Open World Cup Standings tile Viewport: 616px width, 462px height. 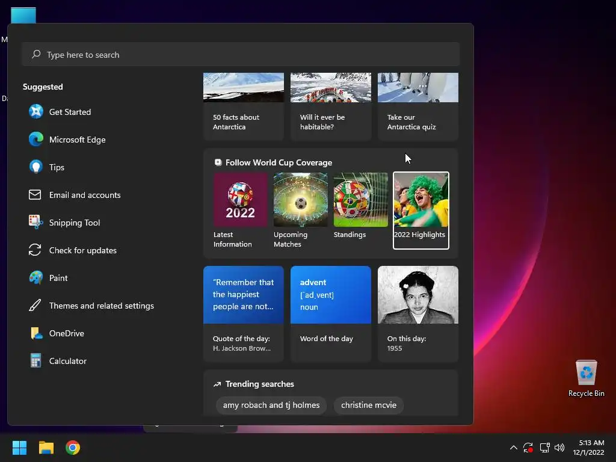361,206
